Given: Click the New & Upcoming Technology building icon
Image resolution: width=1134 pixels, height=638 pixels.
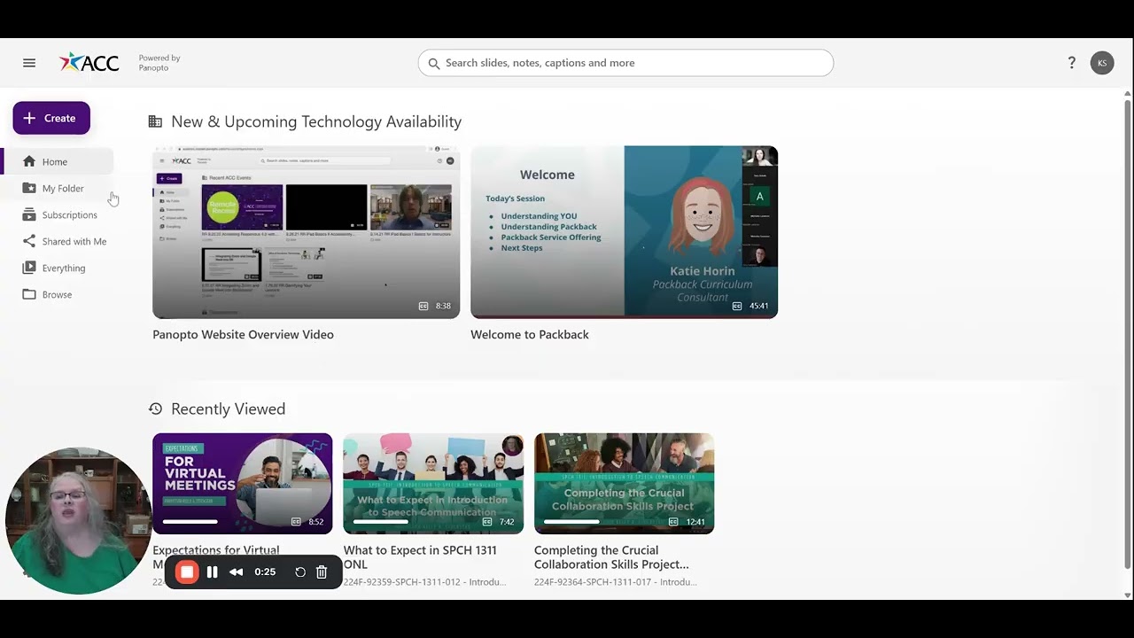Looking at the screenshot, I should click(x=155, y=121).
